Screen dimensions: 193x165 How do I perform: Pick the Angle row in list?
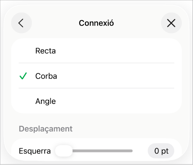(x=96, y=101)
